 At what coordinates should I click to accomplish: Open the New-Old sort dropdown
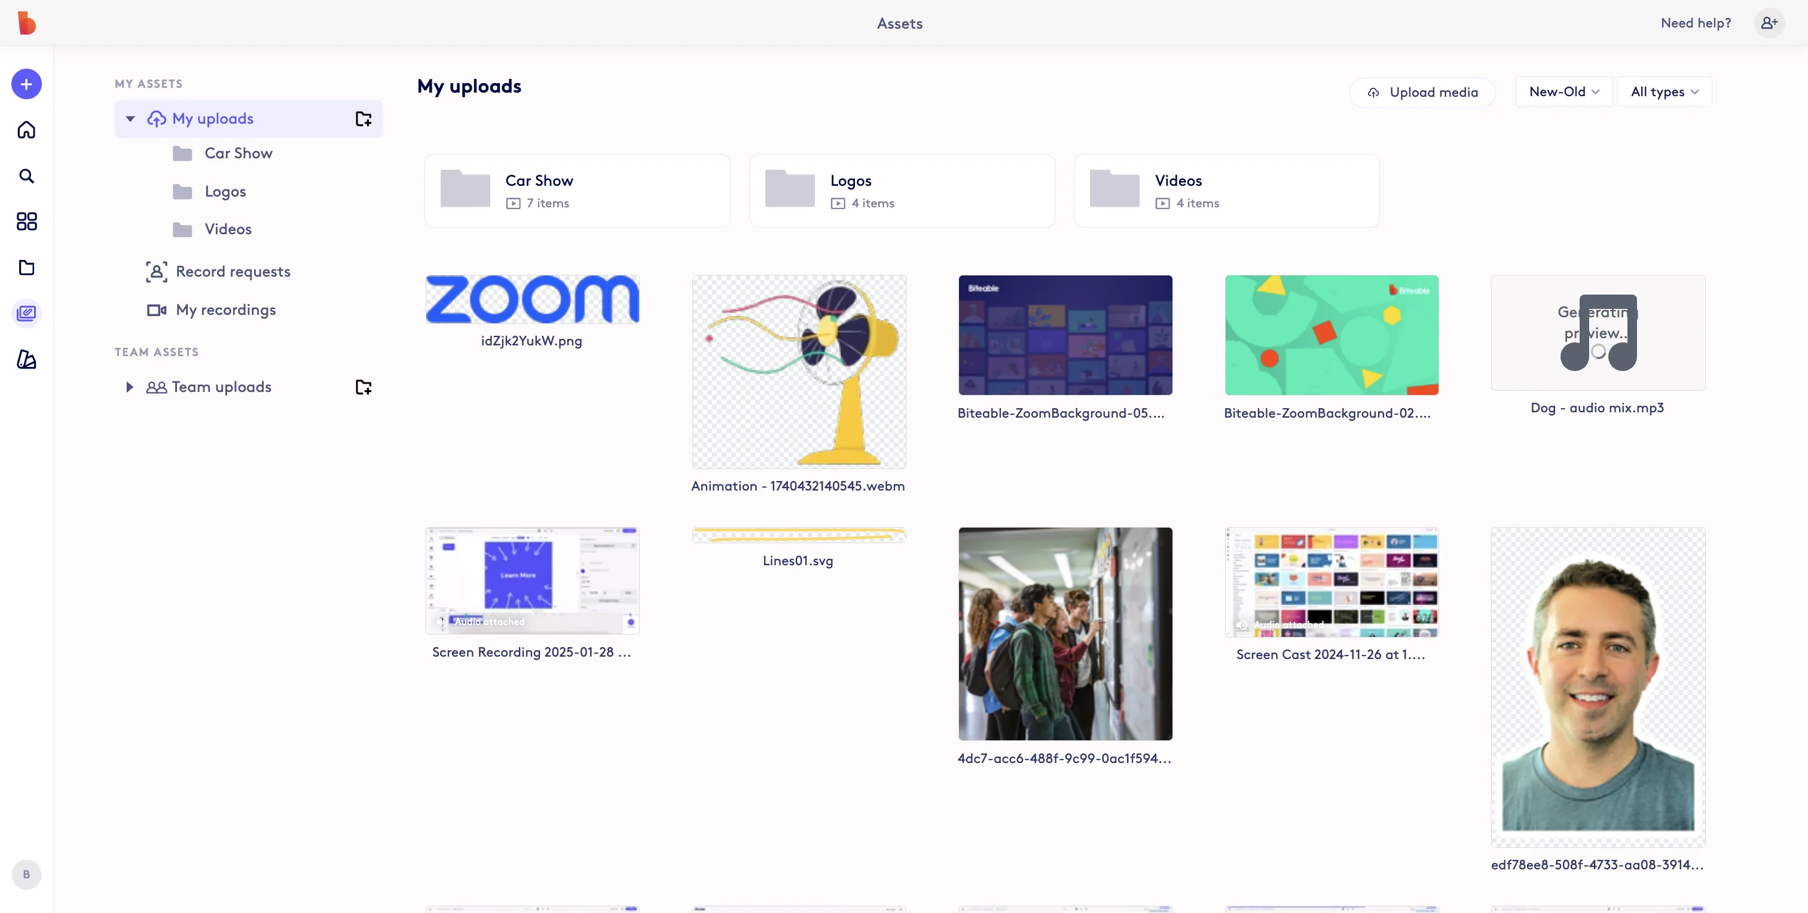coord(1563,91)
